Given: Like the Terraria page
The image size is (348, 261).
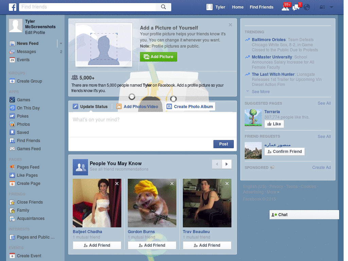Looking at the screenshot, I should pos(274,124).
